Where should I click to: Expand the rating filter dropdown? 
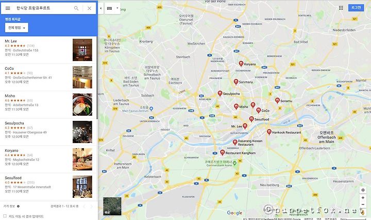(x=16, y=28)
